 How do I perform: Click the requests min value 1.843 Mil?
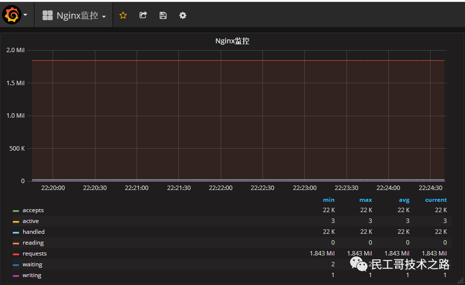pyautogui.click(x=322, y=253)
